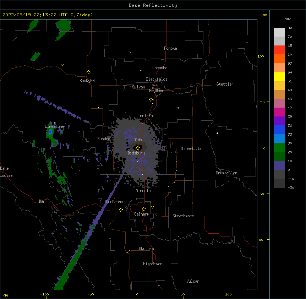The height and width of the screenshot is (299, 306).
Task: Click the Base_Reflectivity title text
Action: pyautogui.click(x=153, y=5)
